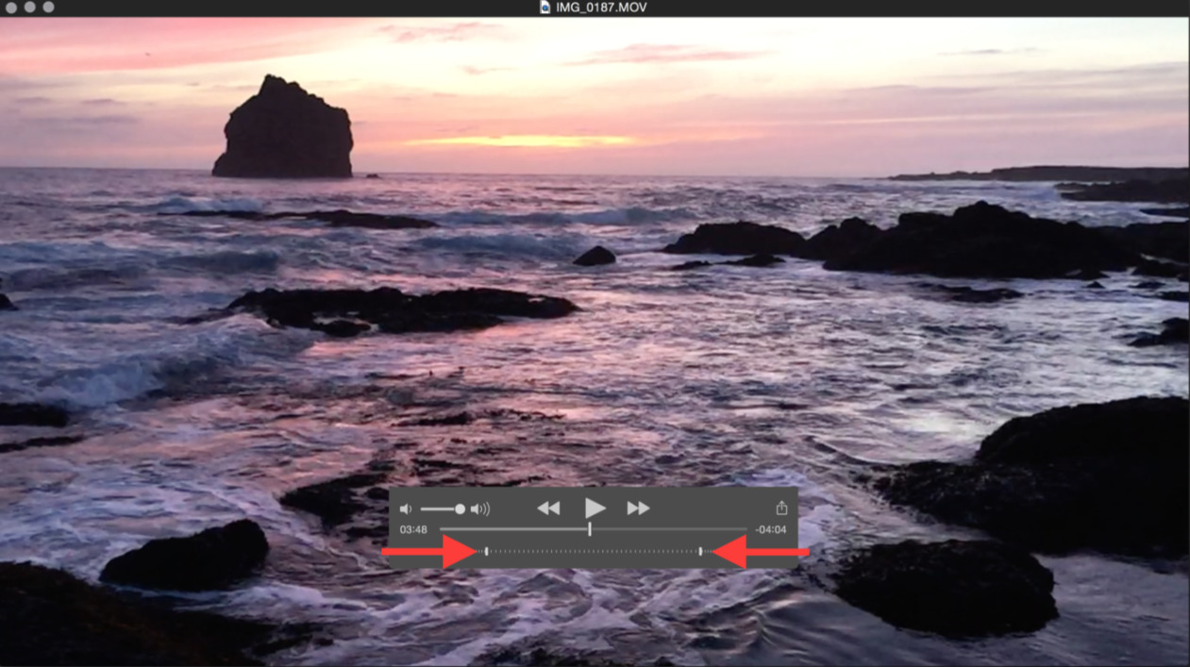
Task: Click the elapsed time 03:48
Action: point(412,529)
